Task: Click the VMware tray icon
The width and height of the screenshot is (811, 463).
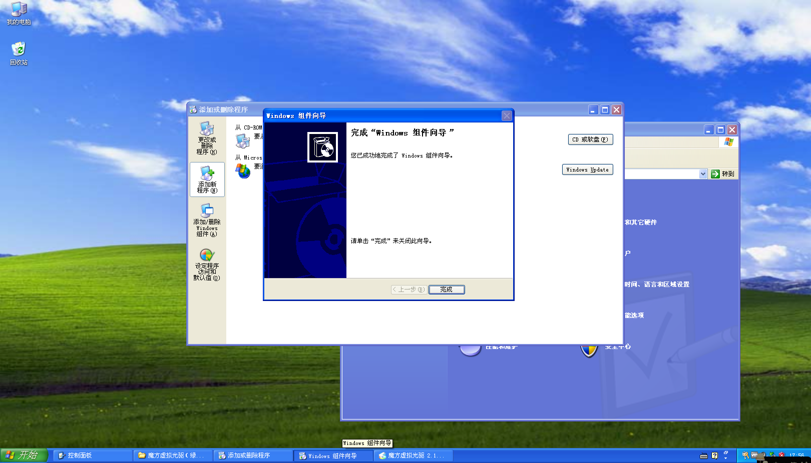Action: point(754,455)
